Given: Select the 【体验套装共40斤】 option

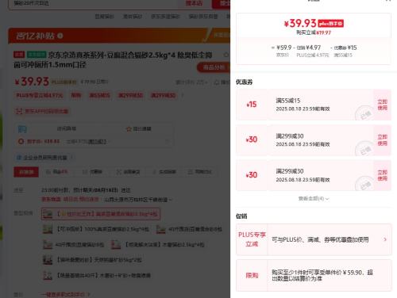Looking at the screenshot, I should point(97,276).
